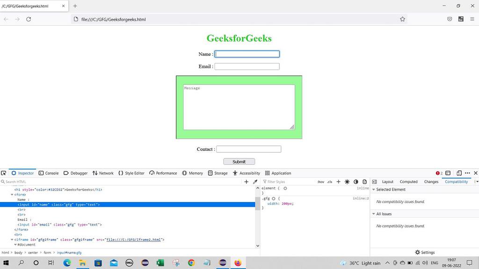Reload the current page
Viewport: 479px width, 269px height.
(29, 19)
